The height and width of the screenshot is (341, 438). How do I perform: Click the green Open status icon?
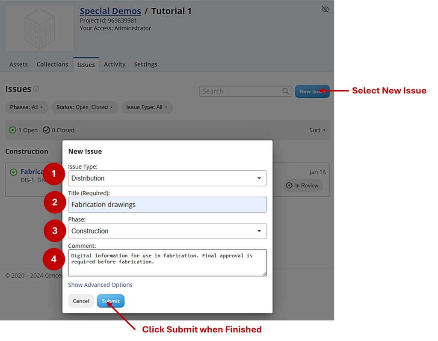[x=13, y=130]
